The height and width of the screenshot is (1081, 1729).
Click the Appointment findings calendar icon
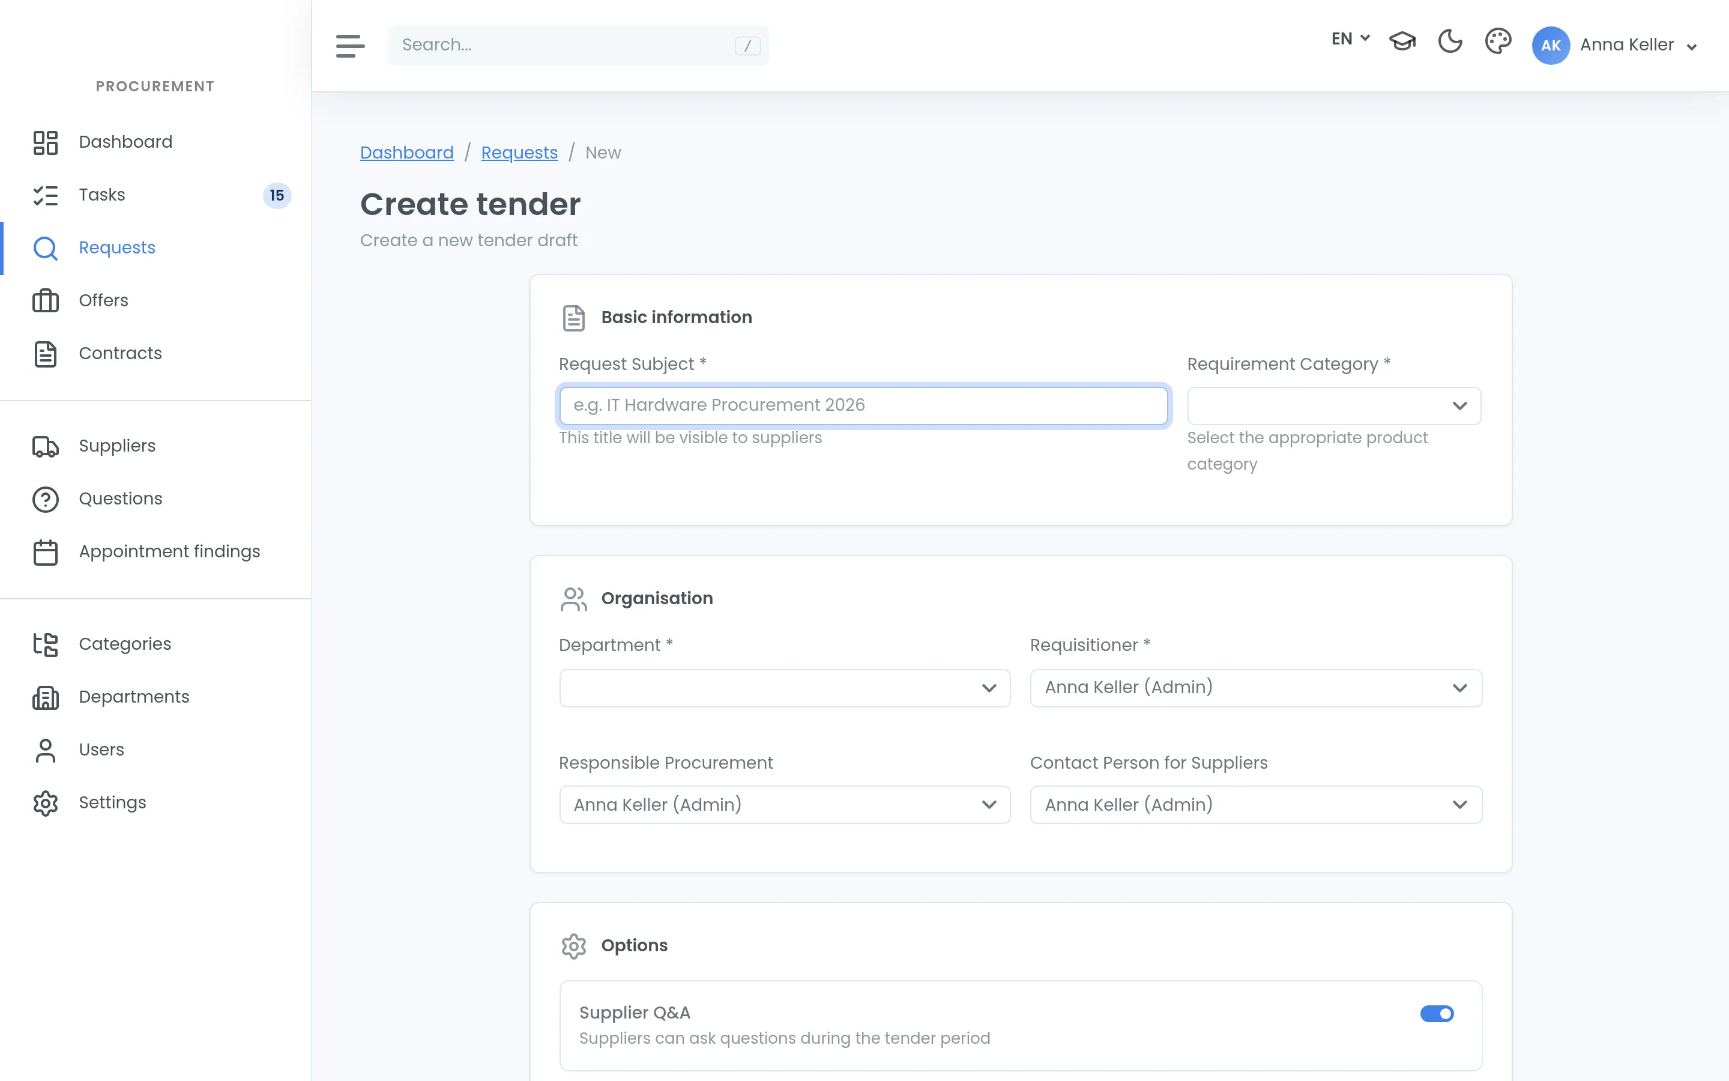point(46,552)
